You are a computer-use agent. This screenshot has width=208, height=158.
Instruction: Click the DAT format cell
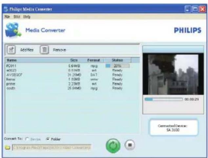[94, 75]
